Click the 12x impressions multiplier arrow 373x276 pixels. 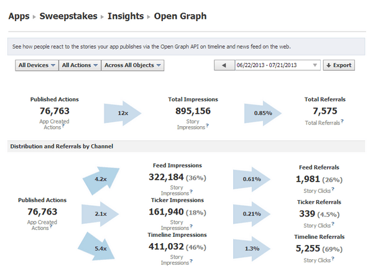point(122,114)
